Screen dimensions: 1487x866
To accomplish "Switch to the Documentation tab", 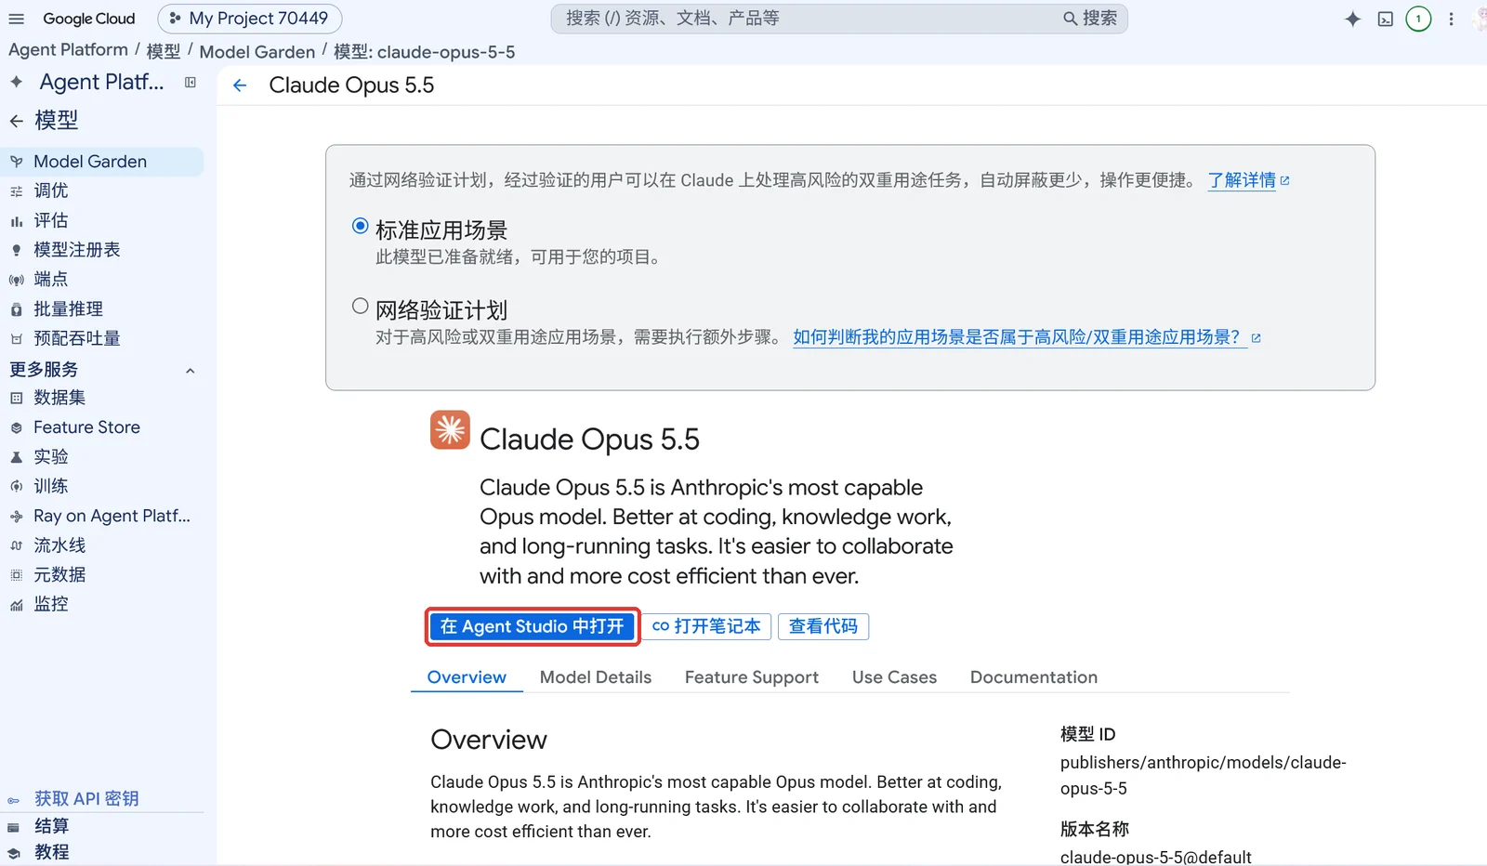I will 1033,677.
